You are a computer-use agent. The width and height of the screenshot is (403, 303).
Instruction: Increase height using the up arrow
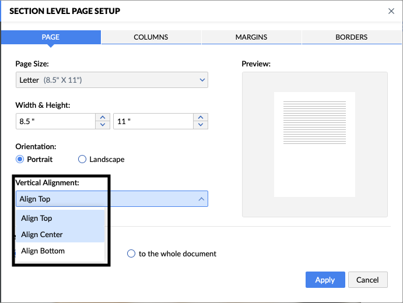pyautogui.click(x=201, y=118)
